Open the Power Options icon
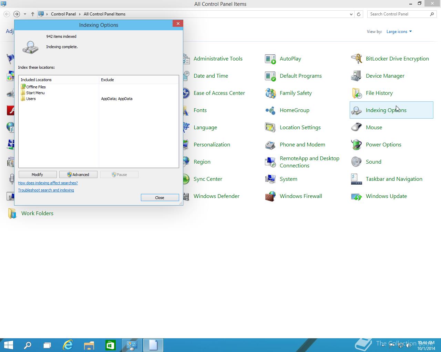The image size is (441, 352). pos(357,145)
